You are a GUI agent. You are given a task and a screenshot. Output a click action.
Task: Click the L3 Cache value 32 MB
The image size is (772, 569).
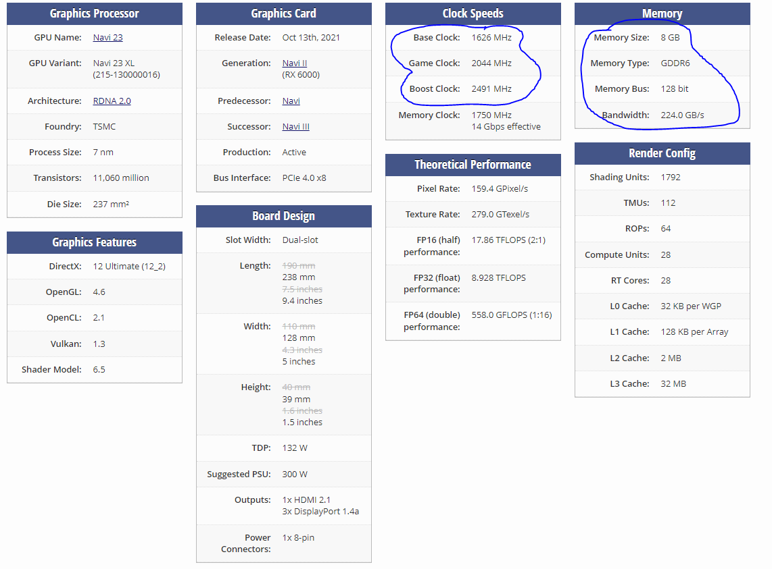(673, 383)
